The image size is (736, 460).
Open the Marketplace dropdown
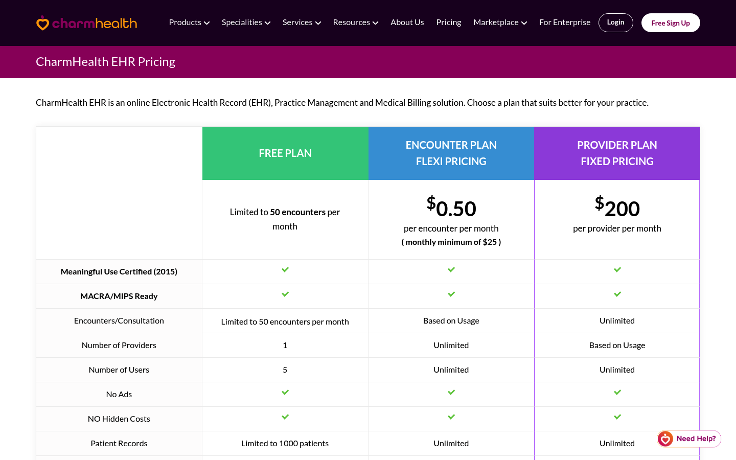click(x=500, y=22)
